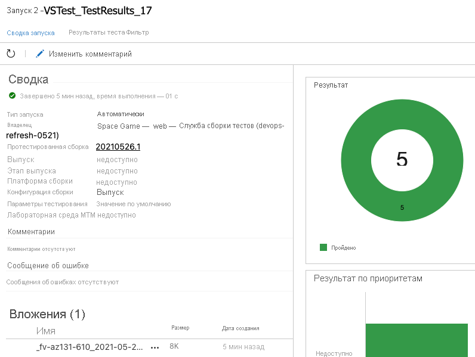Click the green completed status checkmark icon

(12, 96)
